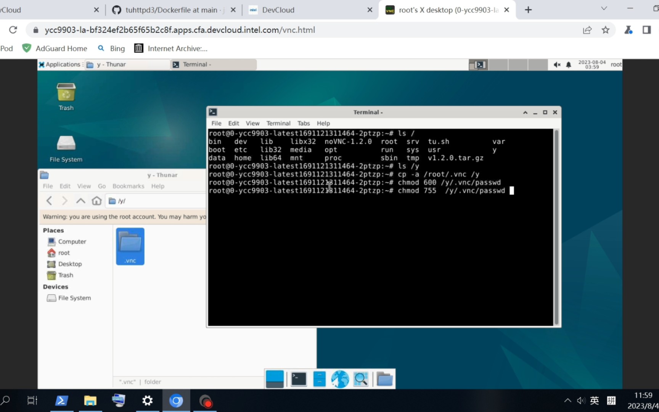This screenshot has height=412, width=659.
Task: Click Show Desktop icon in bottom dock
Action: 275,379
